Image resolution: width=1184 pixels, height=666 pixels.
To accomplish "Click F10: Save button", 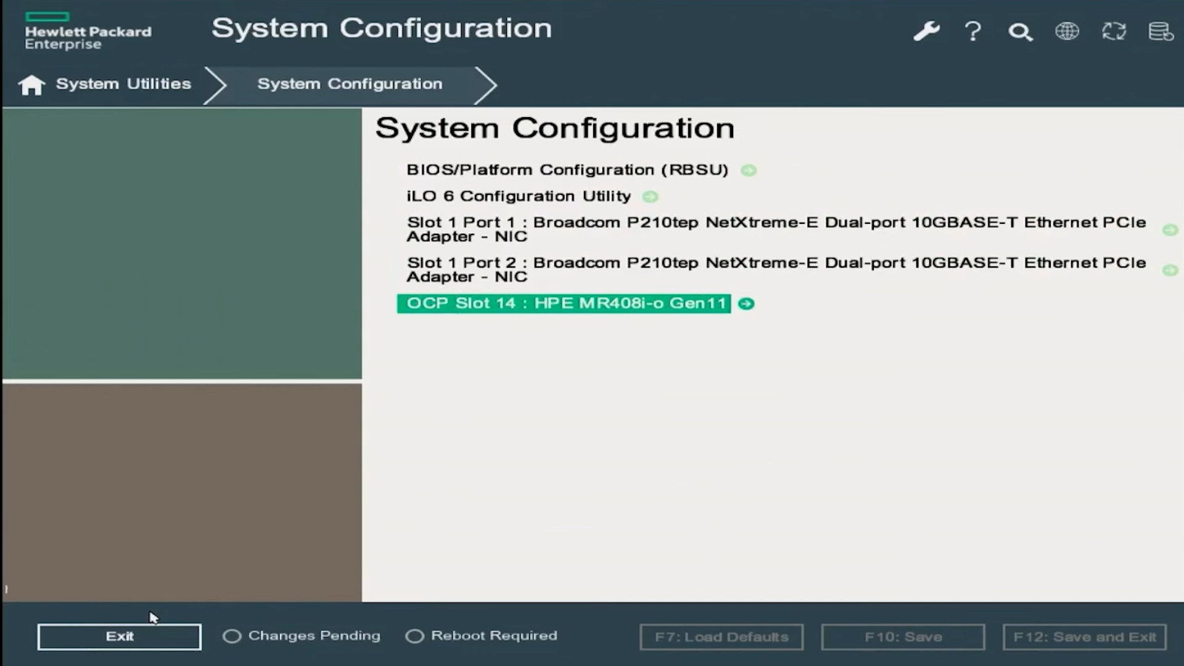I will point(903,637).
